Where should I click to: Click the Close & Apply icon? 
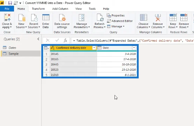click(x=7, y=18)
